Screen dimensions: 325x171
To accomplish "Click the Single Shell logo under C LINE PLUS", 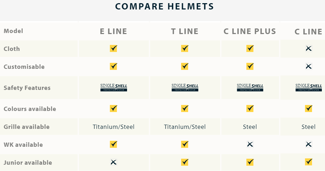I will click(250, 87).
